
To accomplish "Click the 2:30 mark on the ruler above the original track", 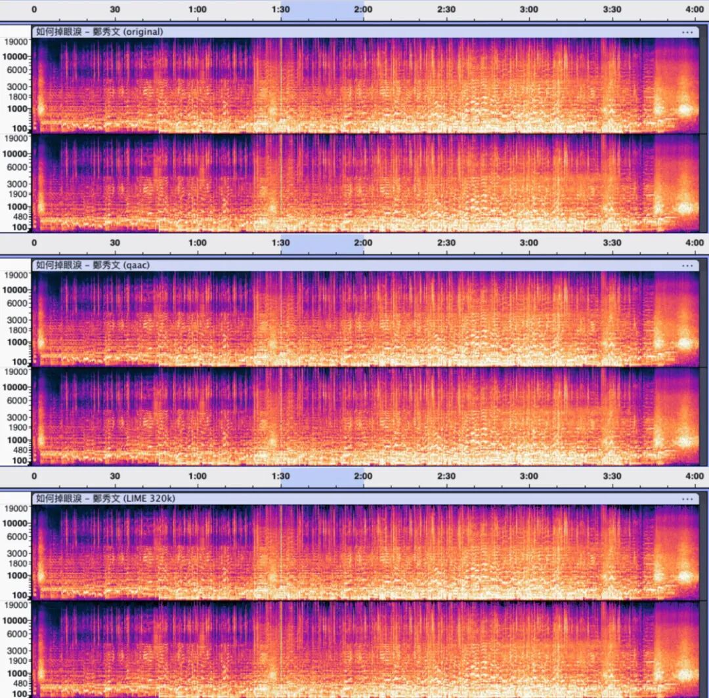I will (446, 9).
